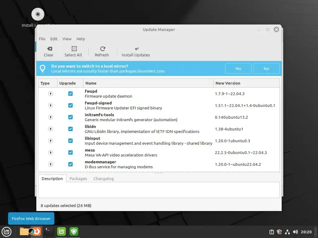This screenshot has width=318, height=238.
Task: Open the Install Linux Mint desktop icon
Action: pos(38,14)
